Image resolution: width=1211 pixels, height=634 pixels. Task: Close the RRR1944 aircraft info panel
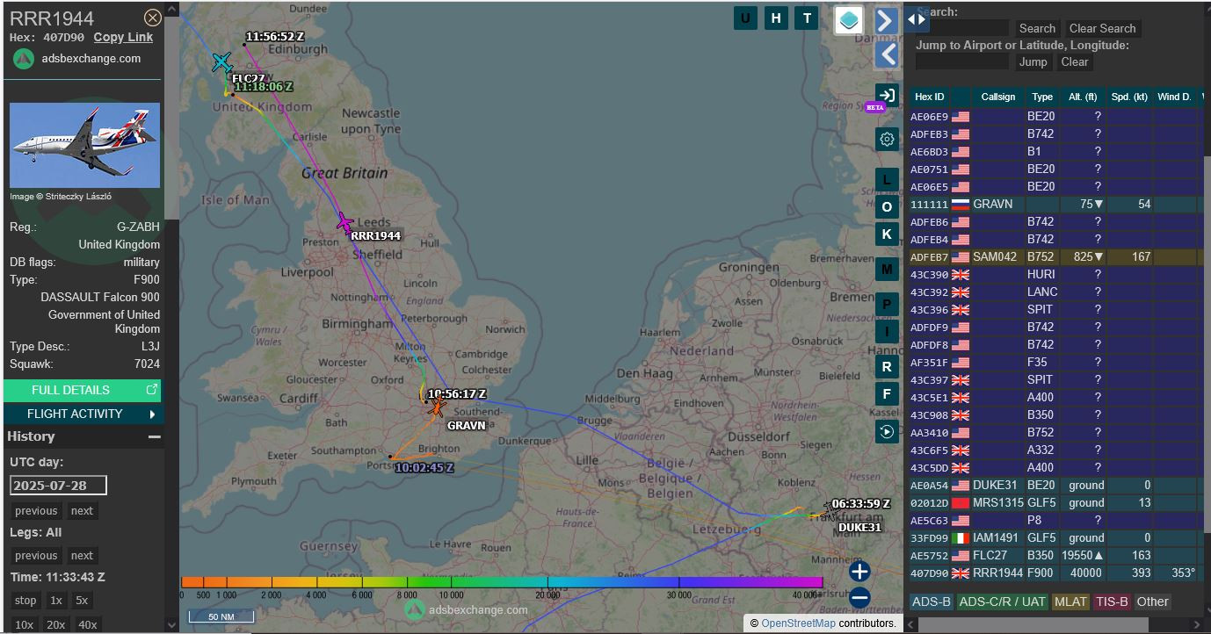coord(152,18)
